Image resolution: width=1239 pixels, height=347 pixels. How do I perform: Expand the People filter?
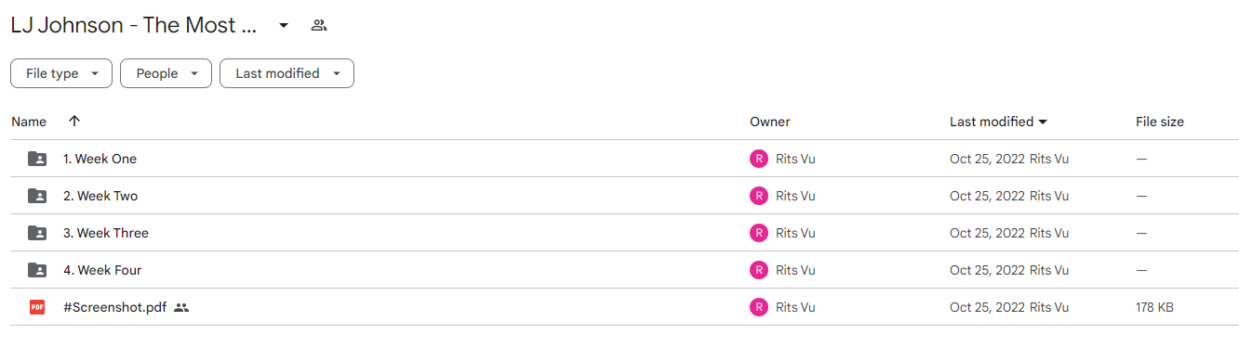(x=166, y=73)
